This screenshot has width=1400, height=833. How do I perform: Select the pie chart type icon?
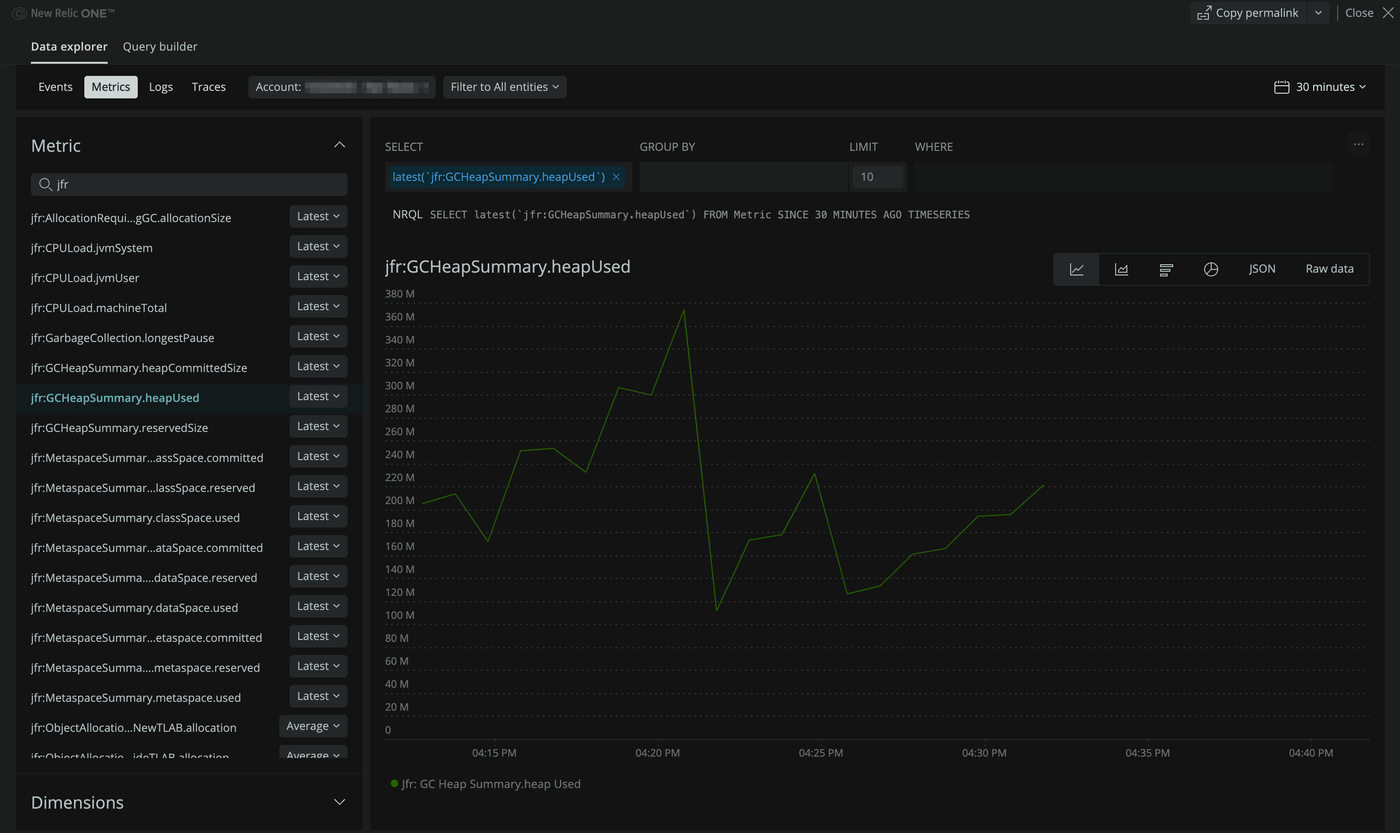coord(1211,269)
